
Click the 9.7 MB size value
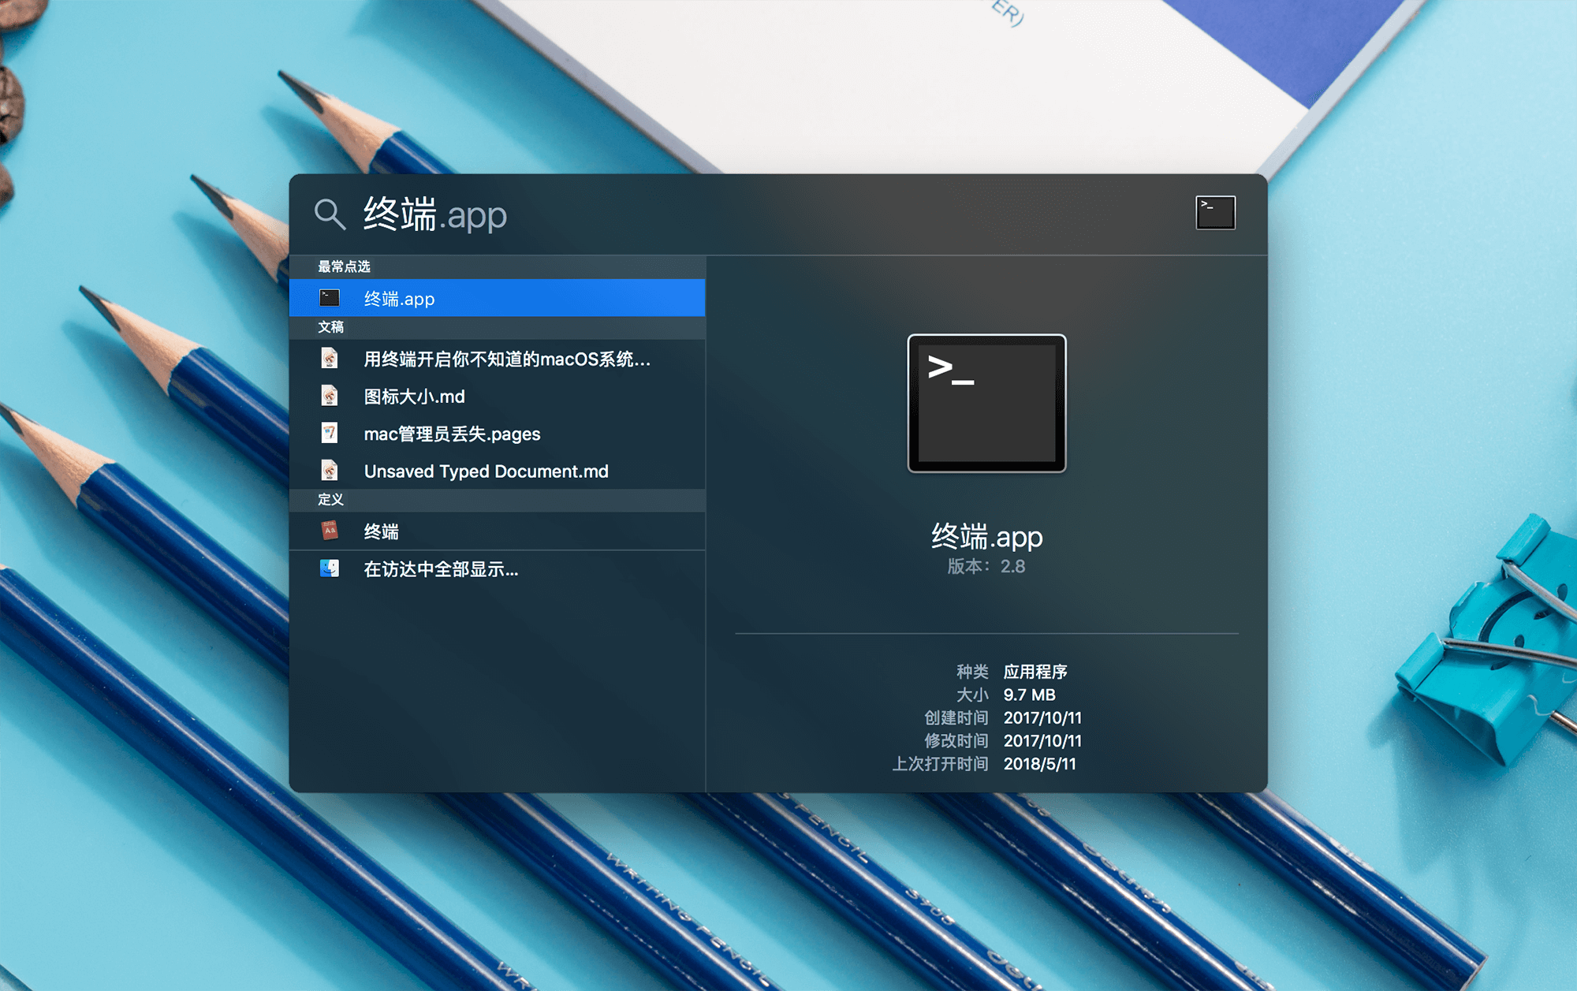point(1029,695)
